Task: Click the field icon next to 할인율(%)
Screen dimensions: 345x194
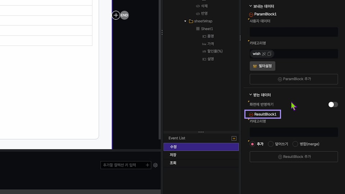Action: pyautogui.click(x=204, y=51)
